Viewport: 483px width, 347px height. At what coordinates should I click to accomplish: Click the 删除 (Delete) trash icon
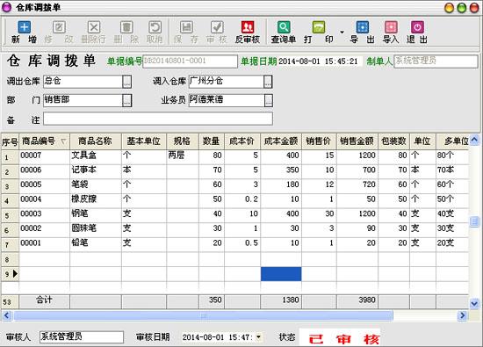click(x=126, y=27)
